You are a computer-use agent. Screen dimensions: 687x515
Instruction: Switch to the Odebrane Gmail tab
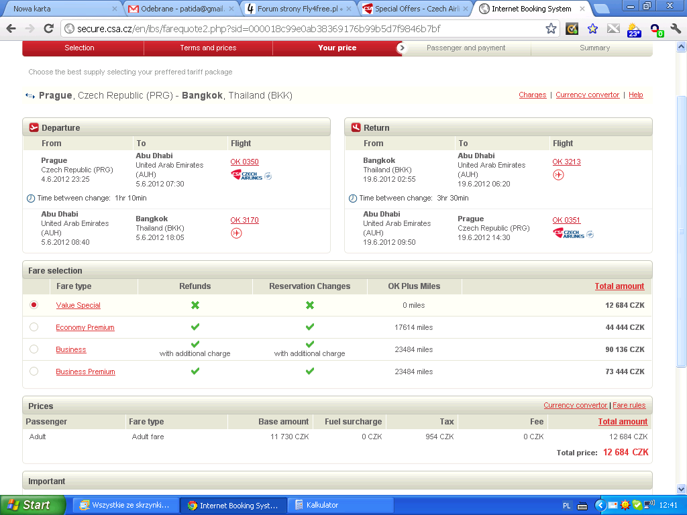click(x=180, y=9)
